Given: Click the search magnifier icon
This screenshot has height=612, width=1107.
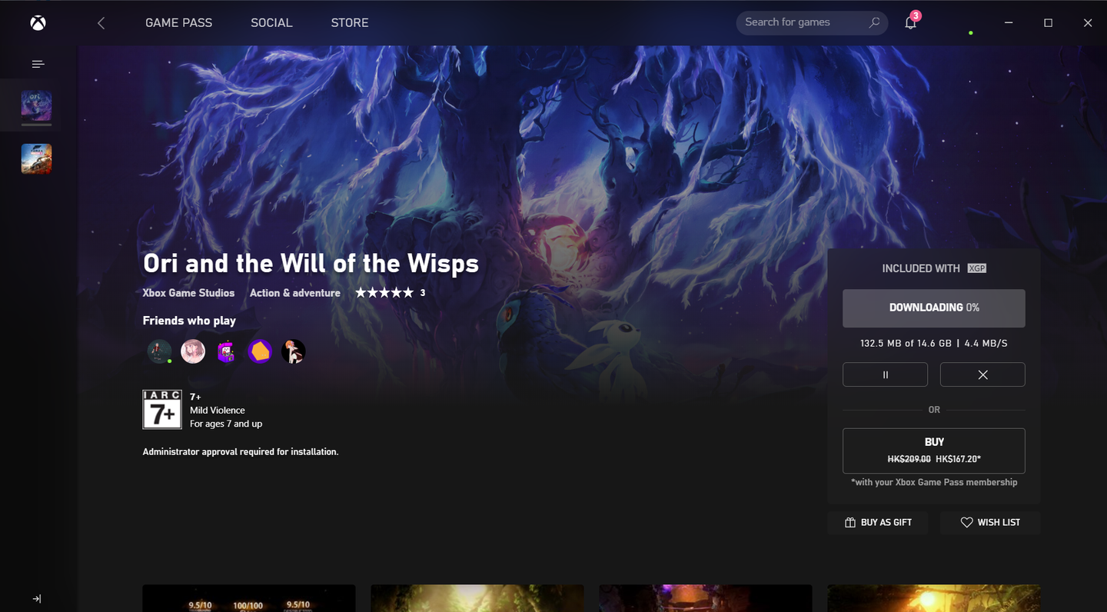Looking at the screenshot, I should point(874,22).
